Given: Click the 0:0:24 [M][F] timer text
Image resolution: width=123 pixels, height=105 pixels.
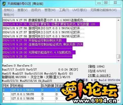Looking at the screenshot, I should coord(68,69).
